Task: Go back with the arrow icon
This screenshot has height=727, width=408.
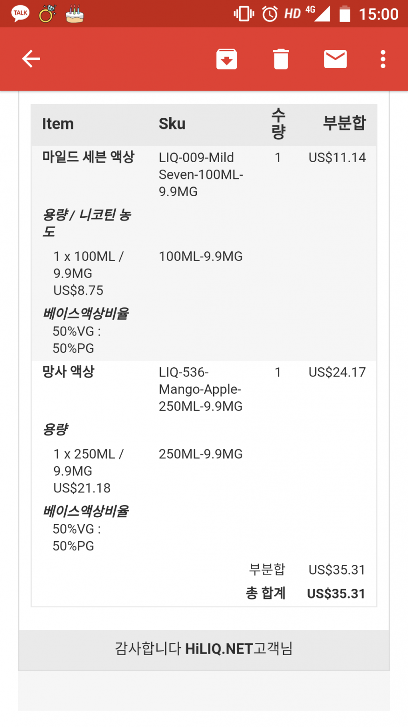Action: (31, 59)
